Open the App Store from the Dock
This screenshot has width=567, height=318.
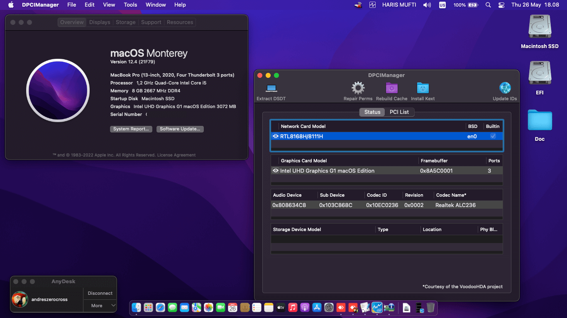point(317,307)
